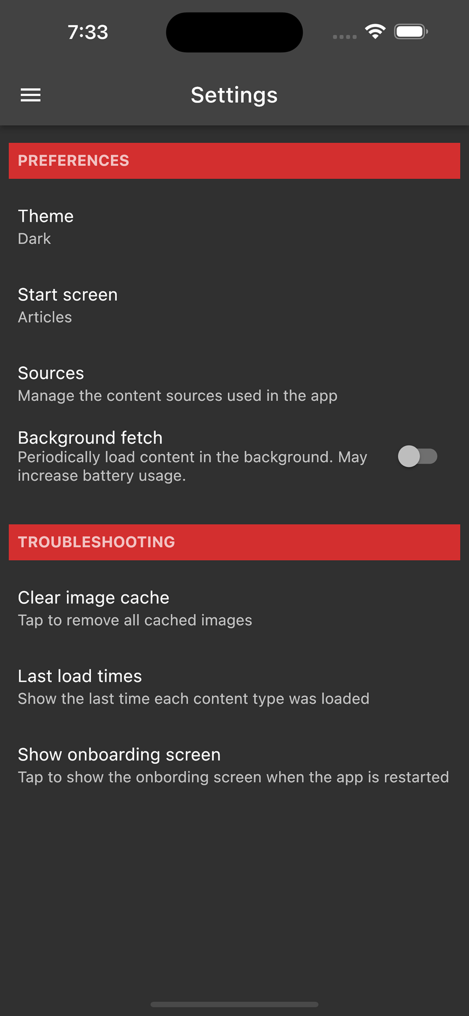Tap the TROUBLESHOOTING section header

coord(234,542)
